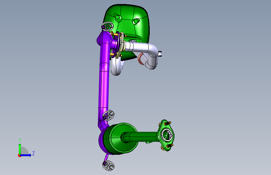Click the 'Y' axis label

coord(20,140)
